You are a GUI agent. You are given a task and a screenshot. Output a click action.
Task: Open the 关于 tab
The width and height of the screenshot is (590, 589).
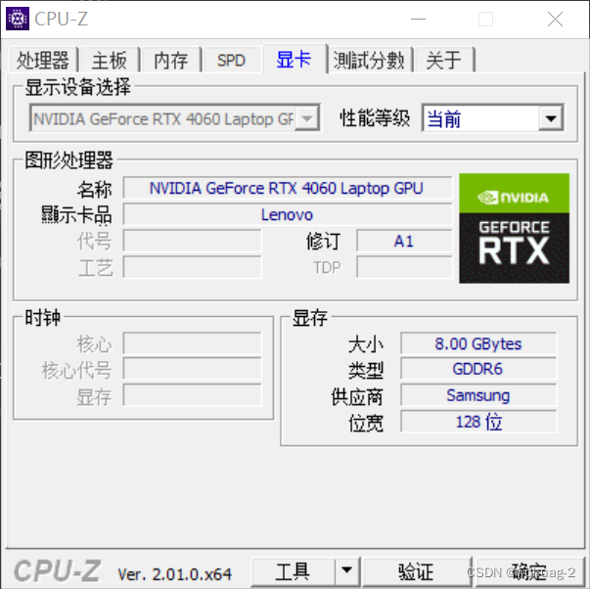(x=444, y=61)
